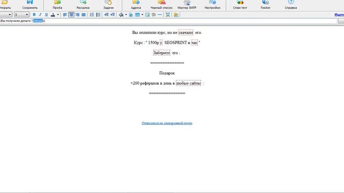This screenshot has height=193, width=344.
Task: Start mailing with the Рассылка button
Action: pyautogui.click(x=83, y=5)
